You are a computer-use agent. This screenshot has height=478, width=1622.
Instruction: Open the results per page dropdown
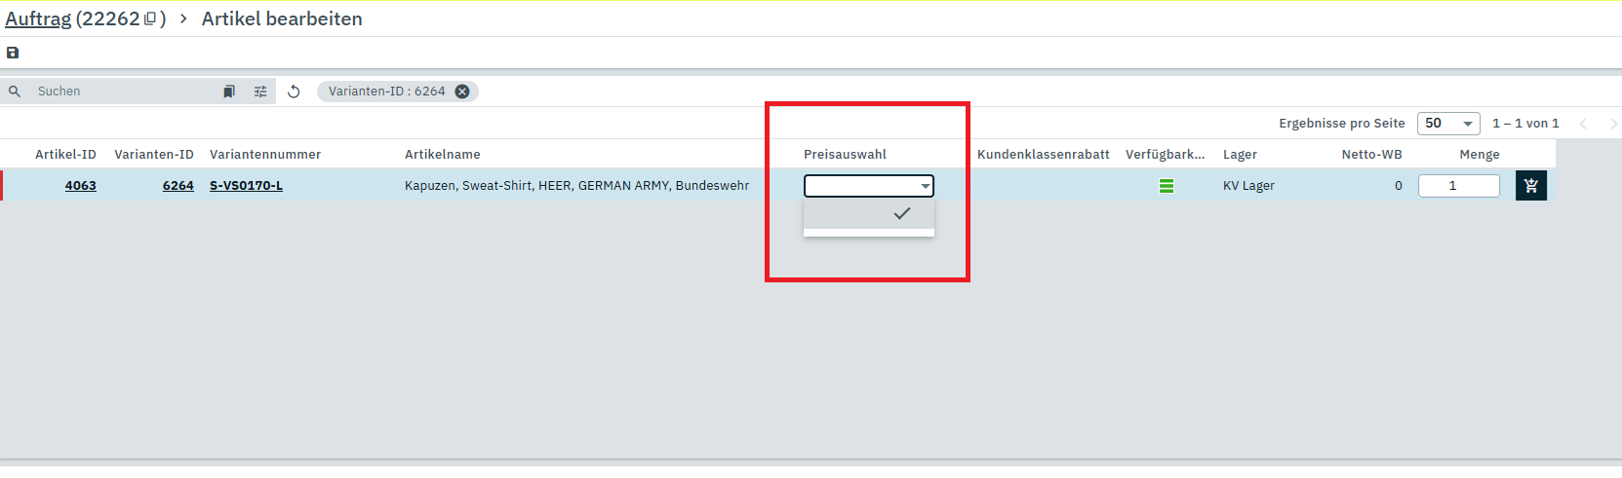[1448, 124]
